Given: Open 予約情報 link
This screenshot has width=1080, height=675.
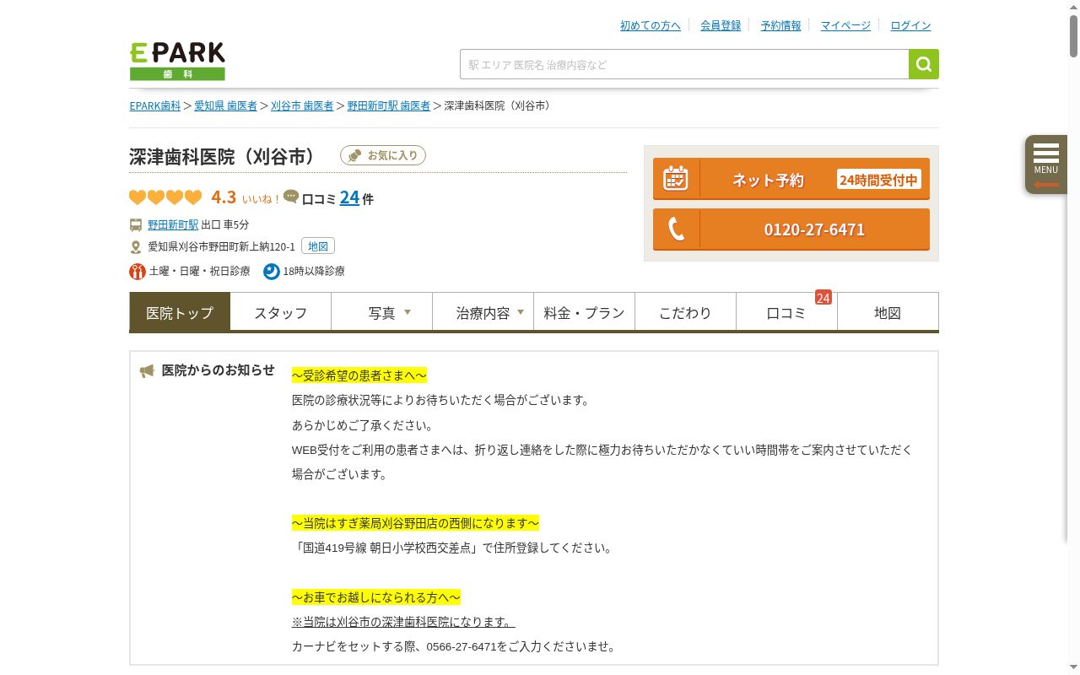Looking at the screenshot, I should tap(781, 25).
